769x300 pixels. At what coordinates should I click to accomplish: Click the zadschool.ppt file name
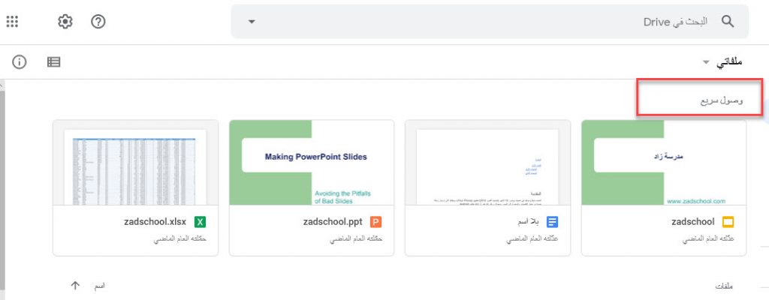(333, 222)
